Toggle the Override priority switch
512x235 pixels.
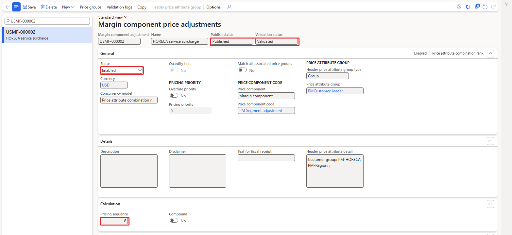174,96
